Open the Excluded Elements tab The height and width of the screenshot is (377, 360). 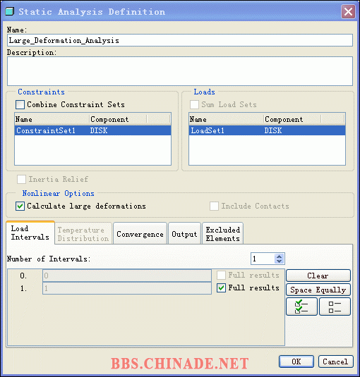pos(223,234)
